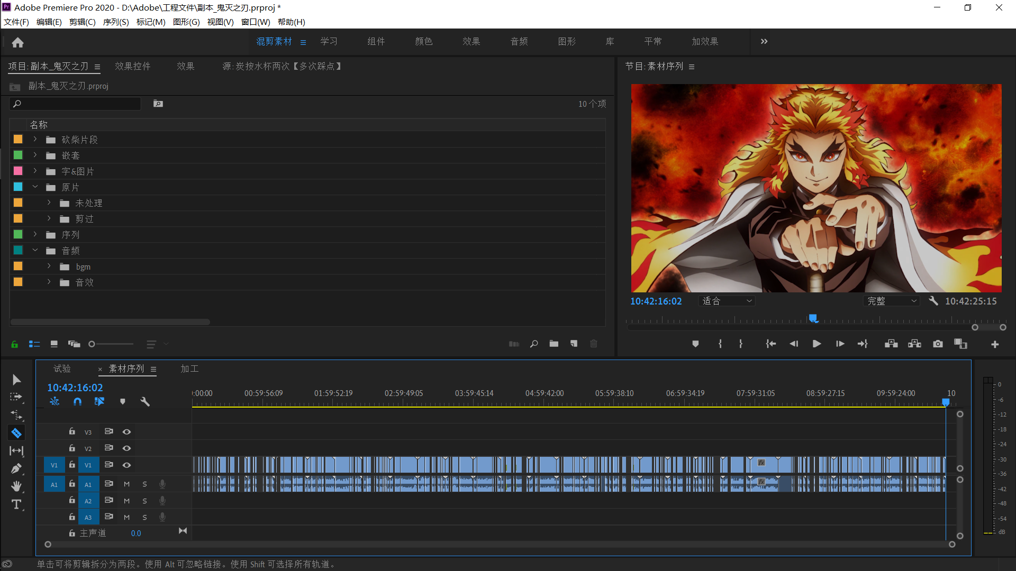
Task: Open the 试验 sequence tab
Action: (x=62, y=369)
